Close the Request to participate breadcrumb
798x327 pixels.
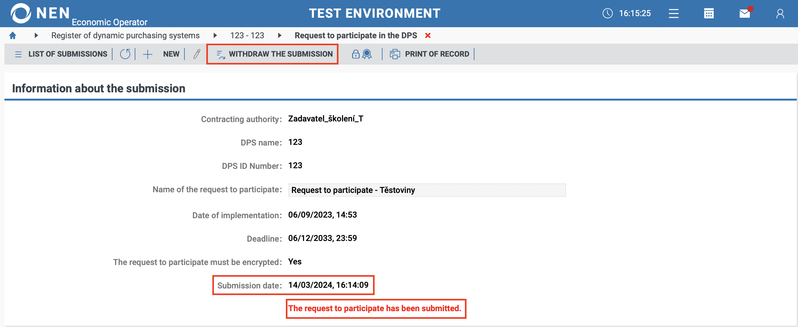tap(428, 35)
